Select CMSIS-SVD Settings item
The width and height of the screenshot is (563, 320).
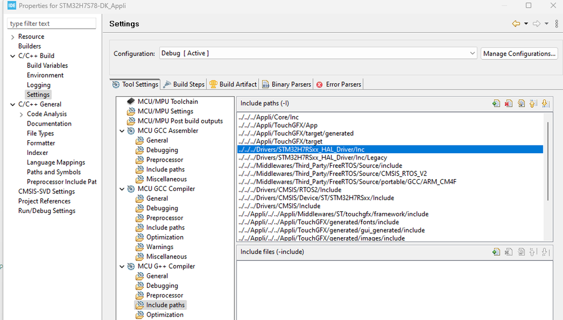click(46, 192)
